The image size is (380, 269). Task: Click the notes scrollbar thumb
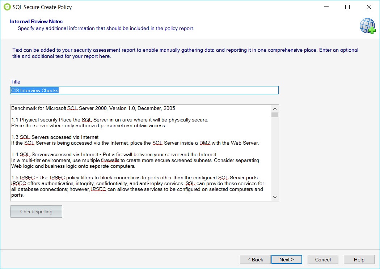click(275, 115)
